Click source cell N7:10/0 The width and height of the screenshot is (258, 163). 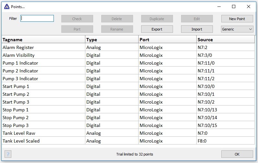pyautogui.click(x=226, y=86)
